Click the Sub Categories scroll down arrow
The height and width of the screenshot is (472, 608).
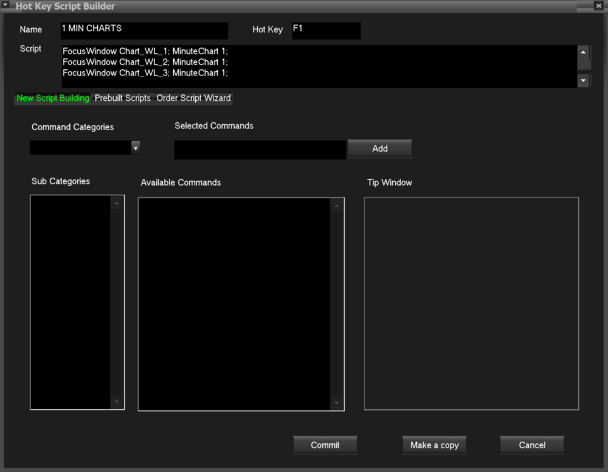tap(117, 402)
